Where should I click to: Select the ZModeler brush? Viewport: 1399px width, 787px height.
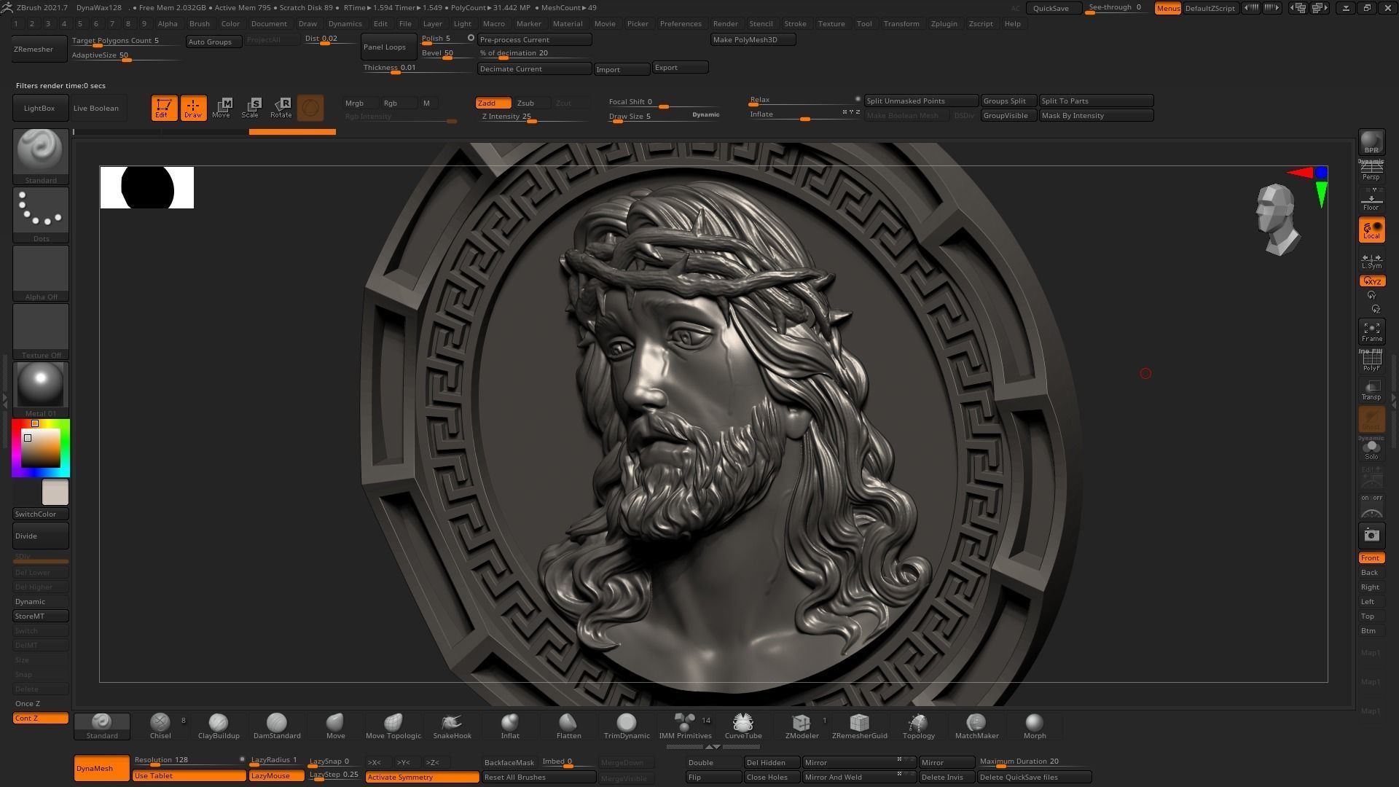pos(802,726)
